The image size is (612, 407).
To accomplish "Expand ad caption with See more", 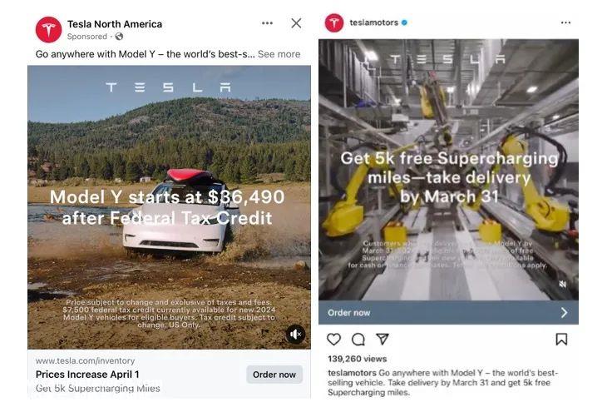I will pyautogui.click(x=279, y=54).
